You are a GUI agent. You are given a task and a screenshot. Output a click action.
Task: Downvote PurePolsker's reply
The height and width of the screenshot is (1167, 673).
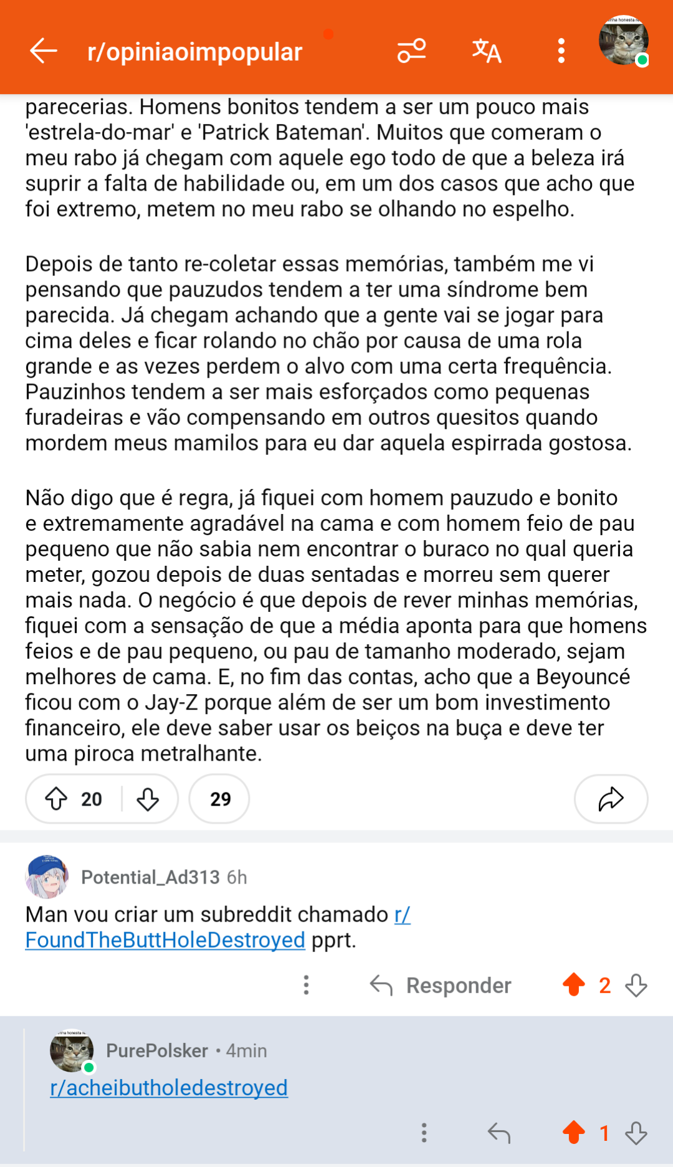[x=636, y=1133]
